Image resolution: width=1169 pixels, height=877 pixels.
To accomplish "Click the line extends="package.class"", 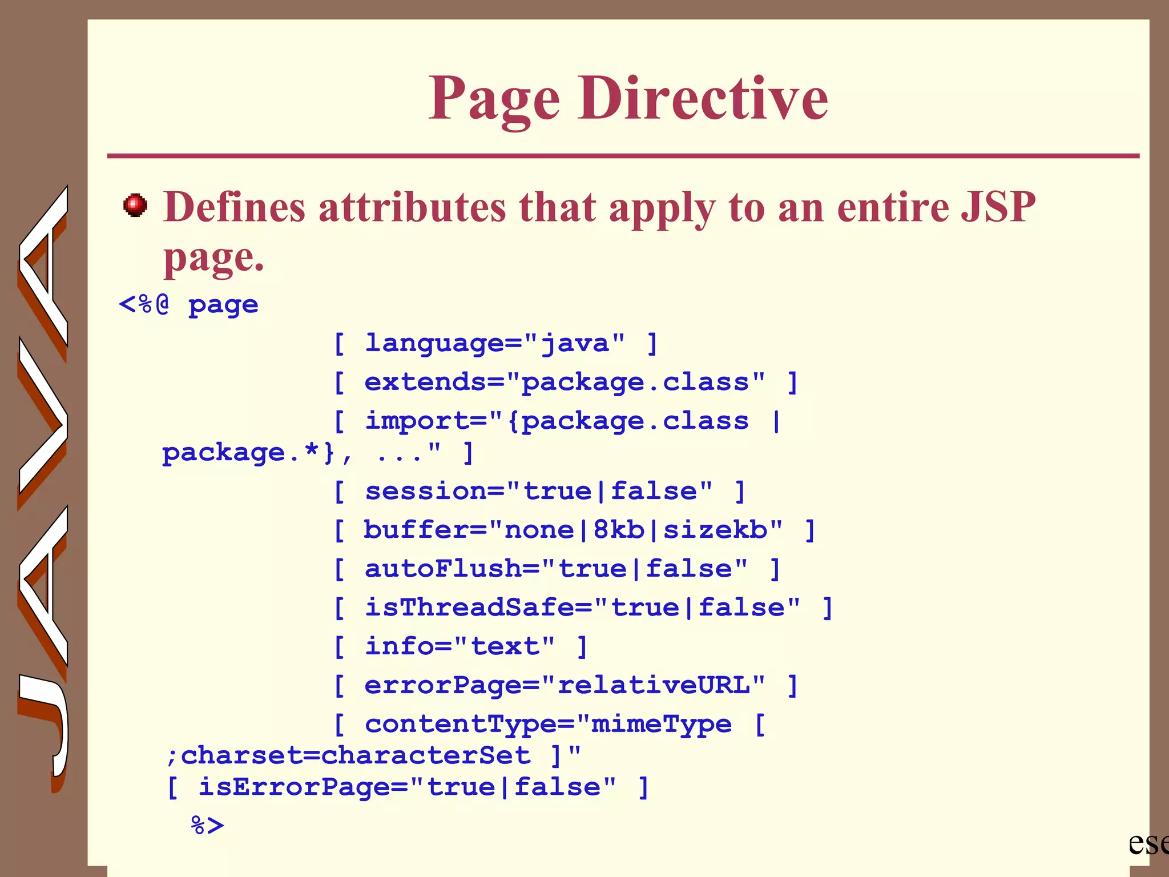I will (x=566, y=383).
